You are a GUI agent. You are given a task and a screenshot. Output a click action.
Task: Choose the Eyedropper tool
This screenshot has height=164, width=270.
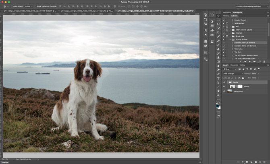[x=218, y=37]
